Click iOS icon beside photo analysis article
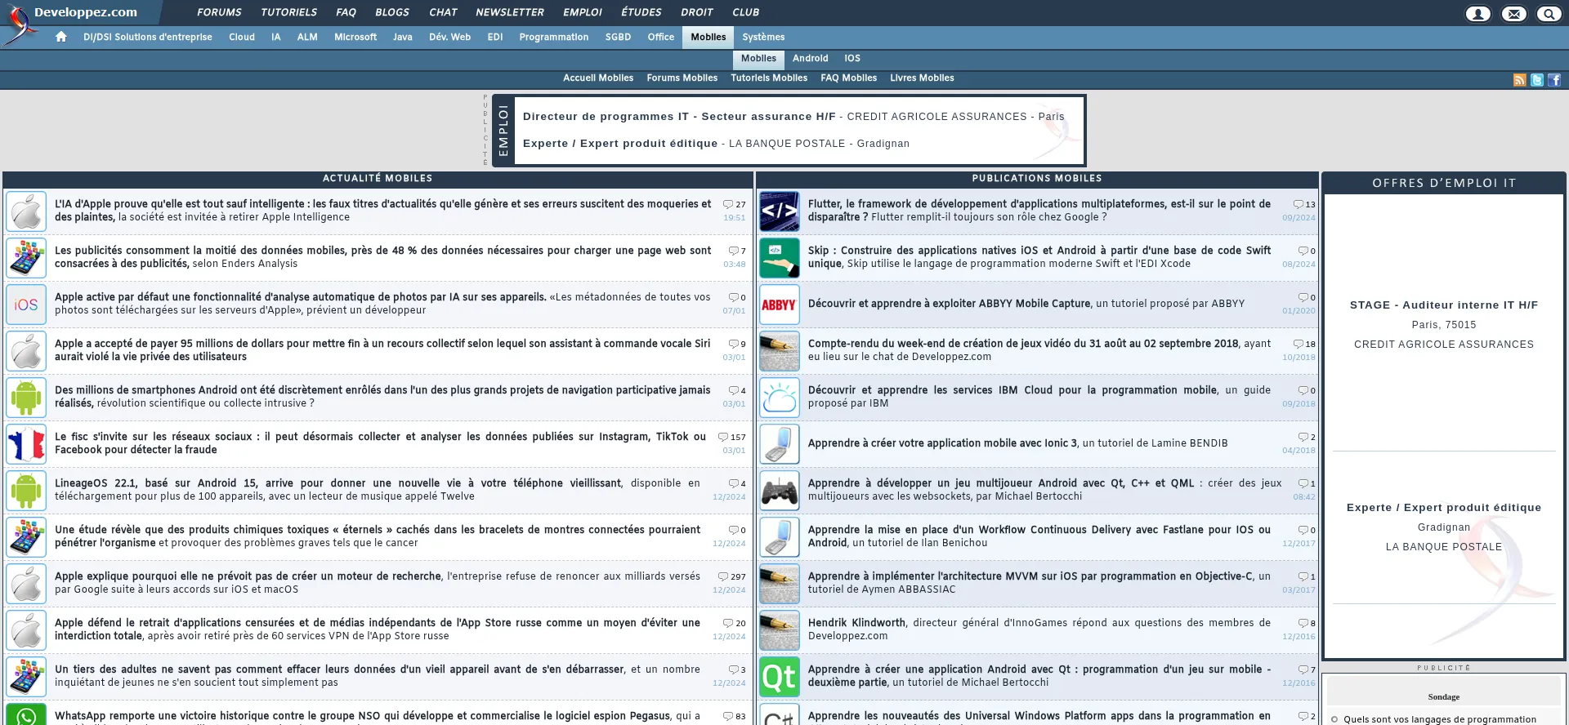This screenshot has width=1569, height=725. pyautogui.click(x=26, y=305)
